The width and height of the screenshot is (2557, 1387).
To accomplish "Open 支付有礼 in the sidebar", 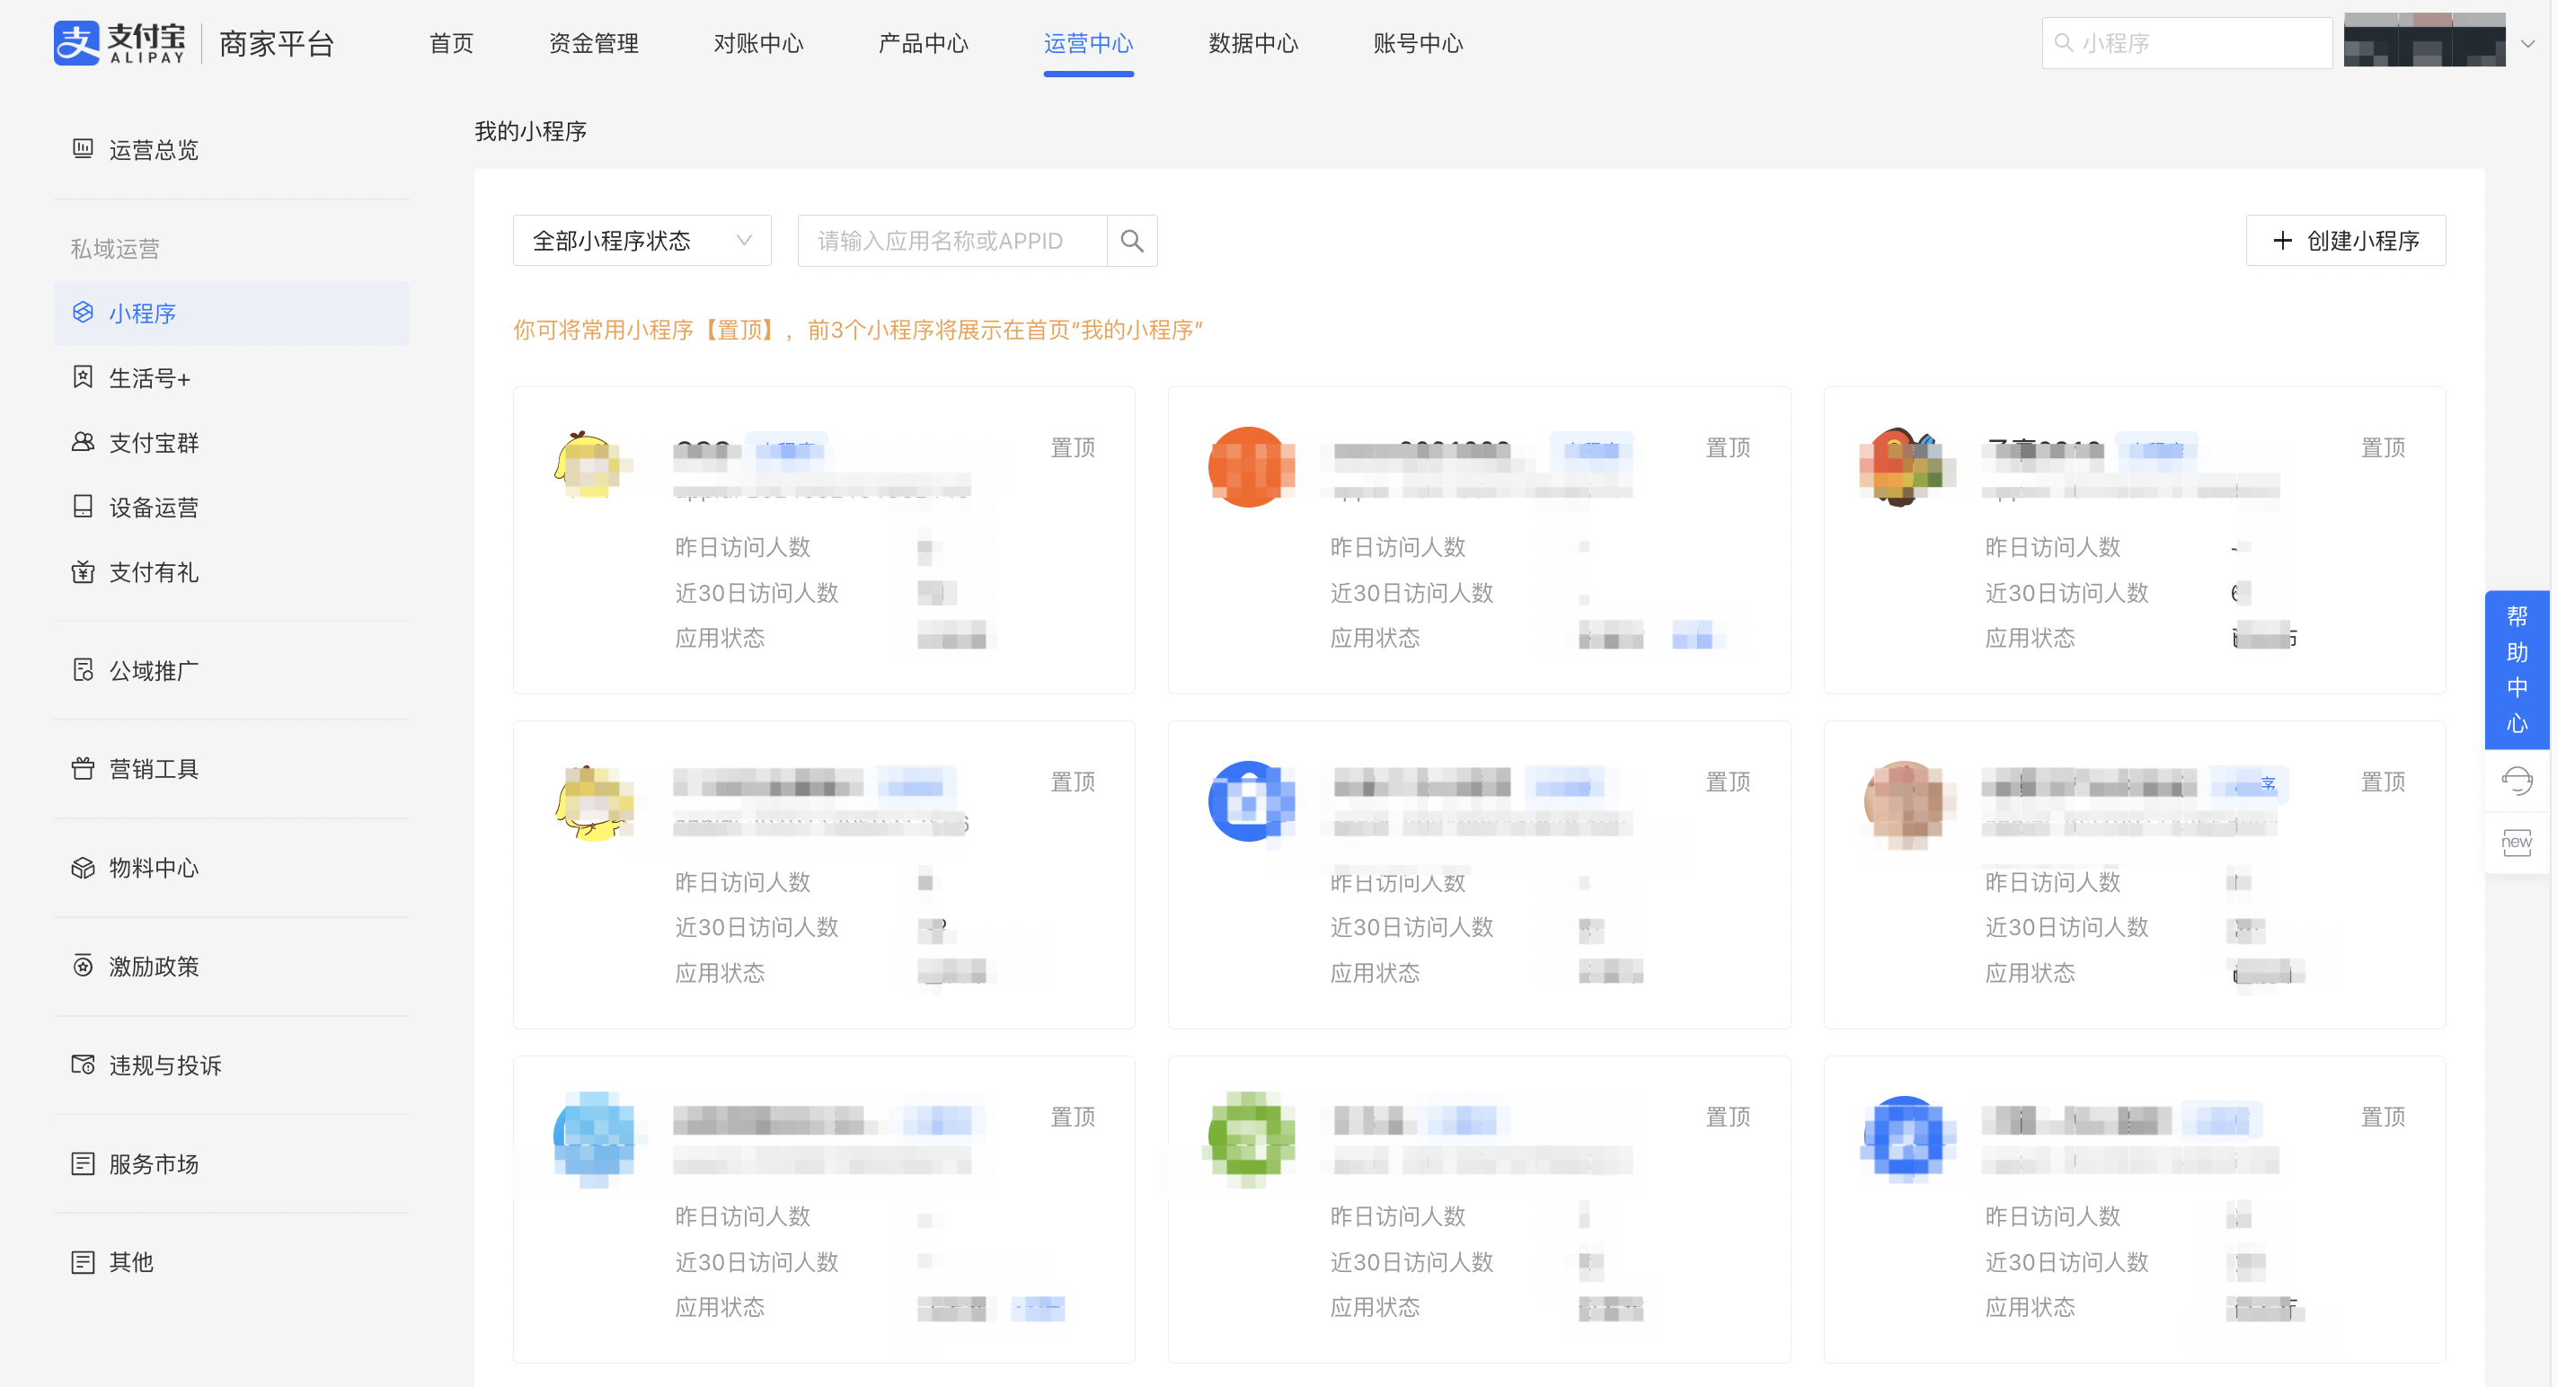I will [153, 572].
